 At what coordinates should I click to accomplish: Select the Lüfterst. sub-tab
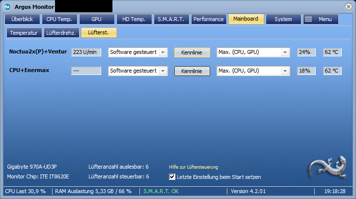[99, 32]
